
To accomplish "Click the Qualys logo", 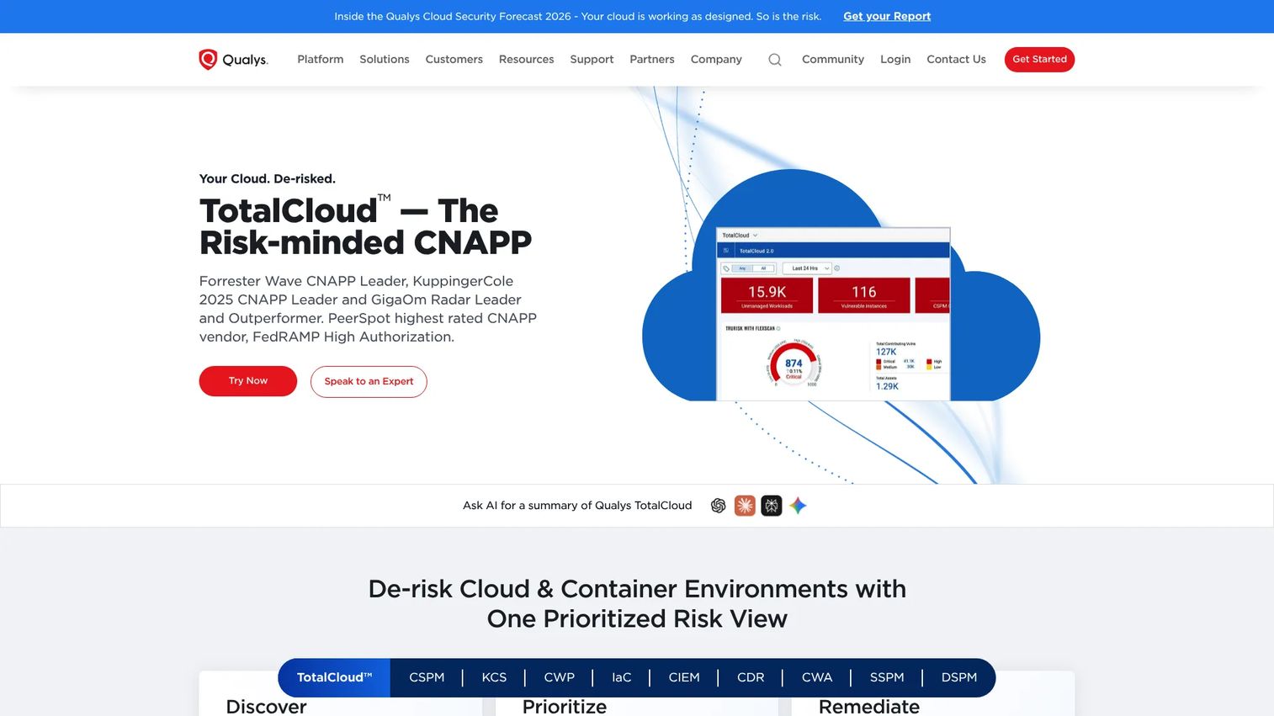I will pos(233,59).
